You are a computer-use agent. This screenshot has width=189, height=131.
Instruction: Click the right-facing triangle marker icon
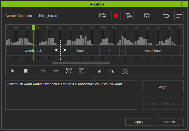[112, 71]
